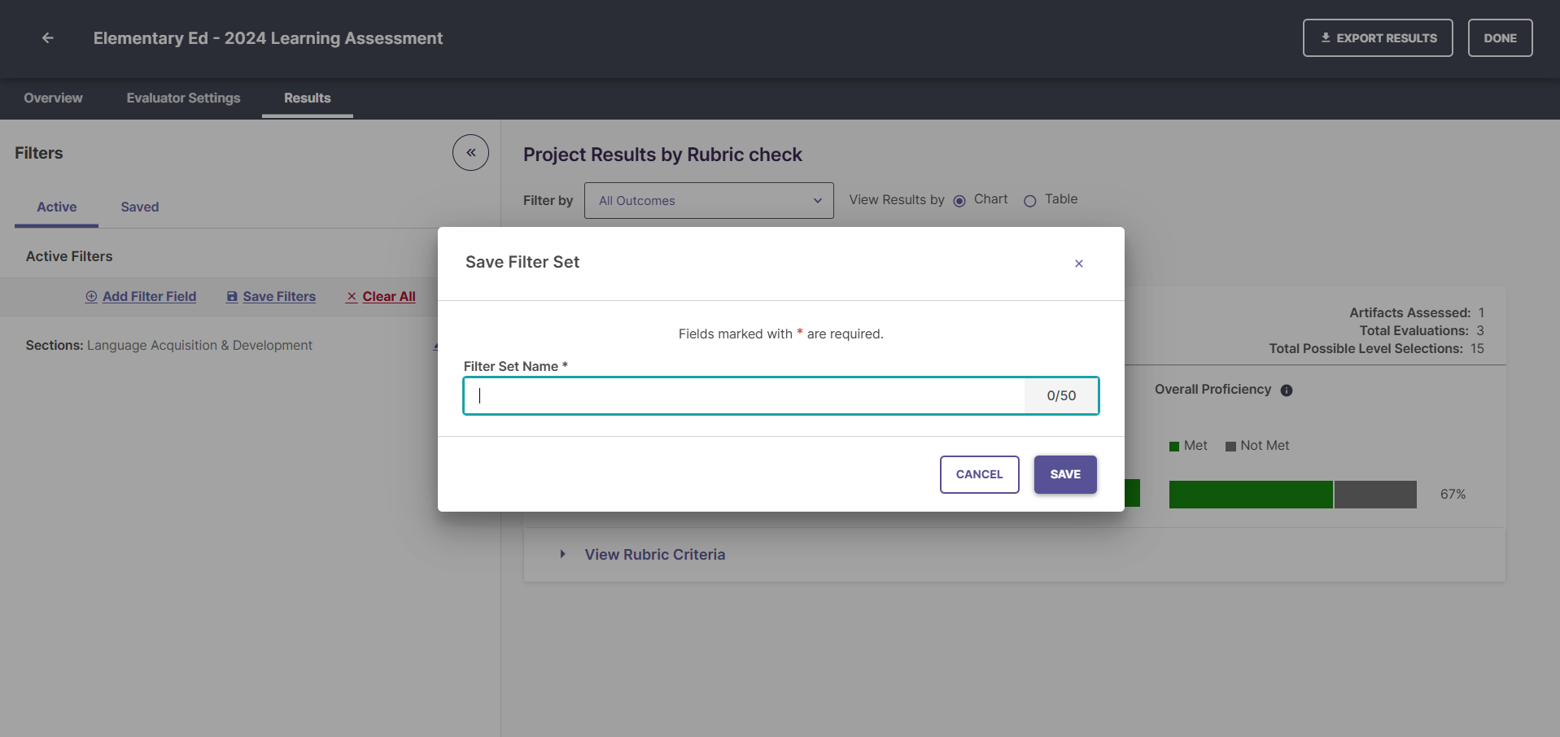
Task: Collapse the Filters panel with double-chevron icon
Action: point(470,152)
